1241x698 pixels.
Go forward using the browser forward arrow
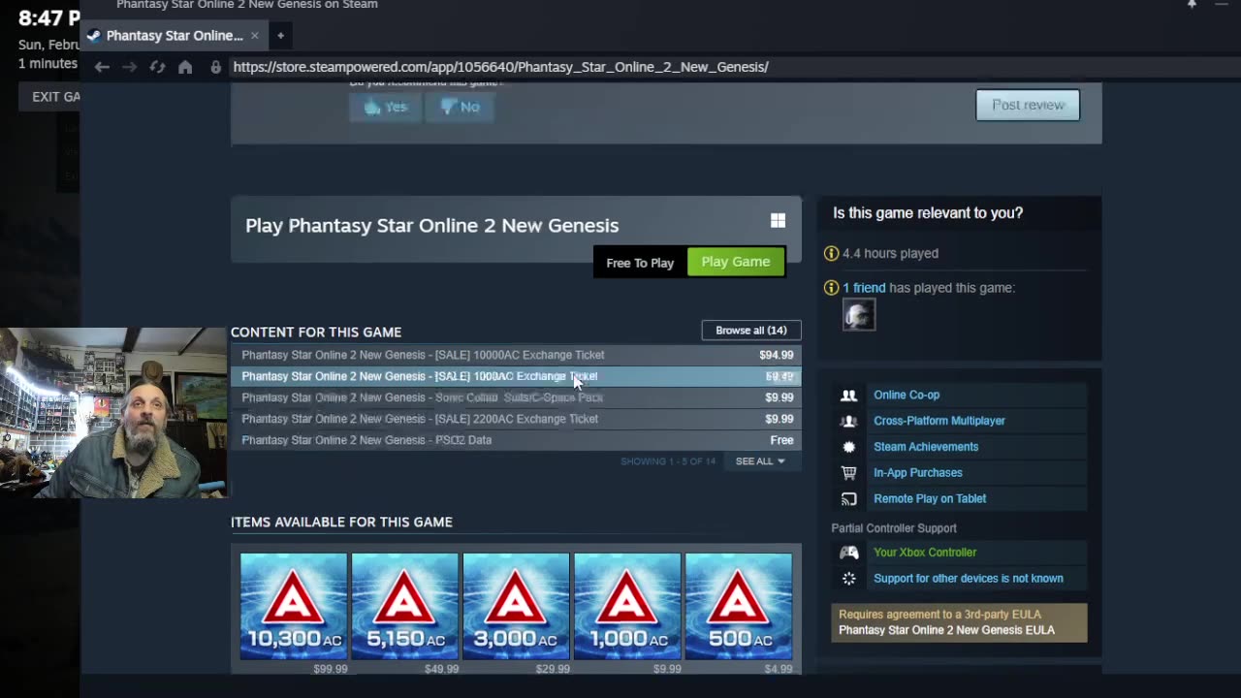pos(129,67)
